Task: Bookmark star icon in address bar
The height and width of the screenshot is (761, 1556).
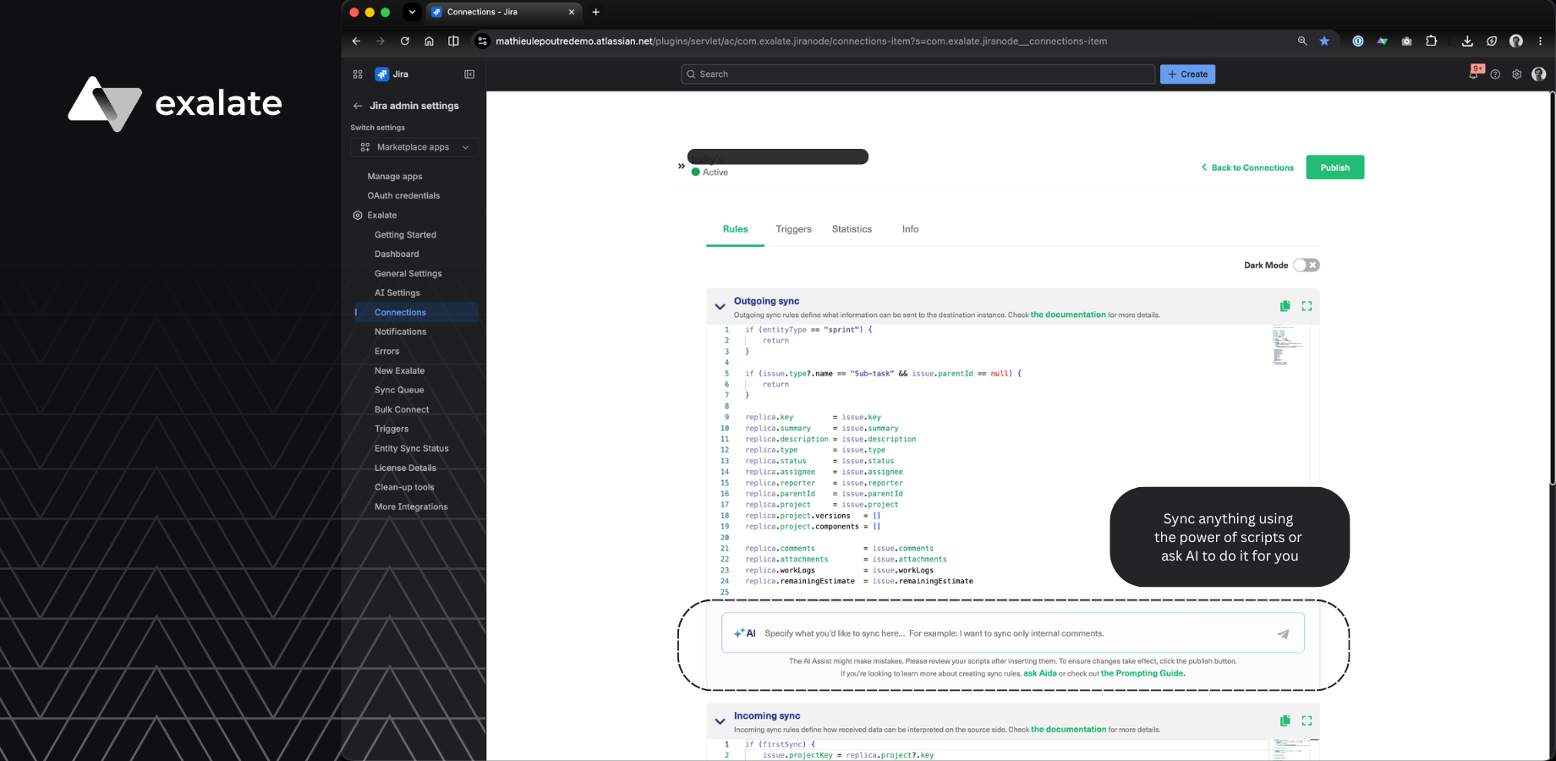Action: click(1324, 41)
